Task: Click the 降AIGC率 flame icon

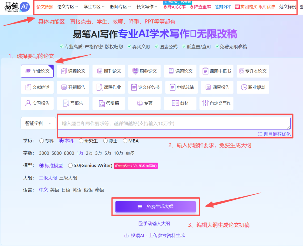Action: click(x=165, y=7)
